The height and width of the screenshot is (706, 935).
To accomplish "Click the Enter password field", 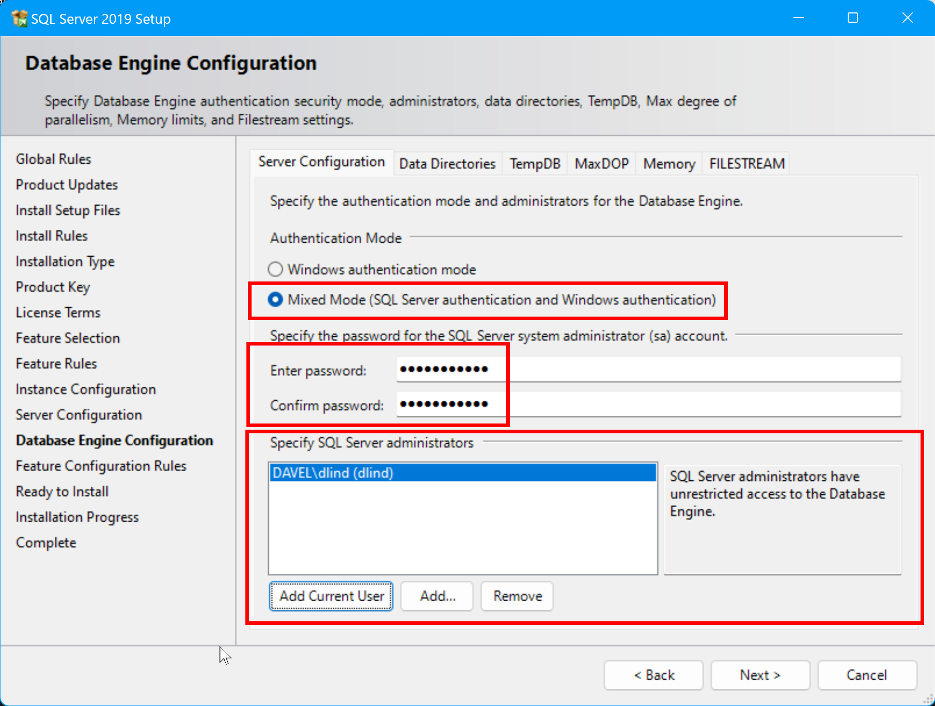I will 649,369.
